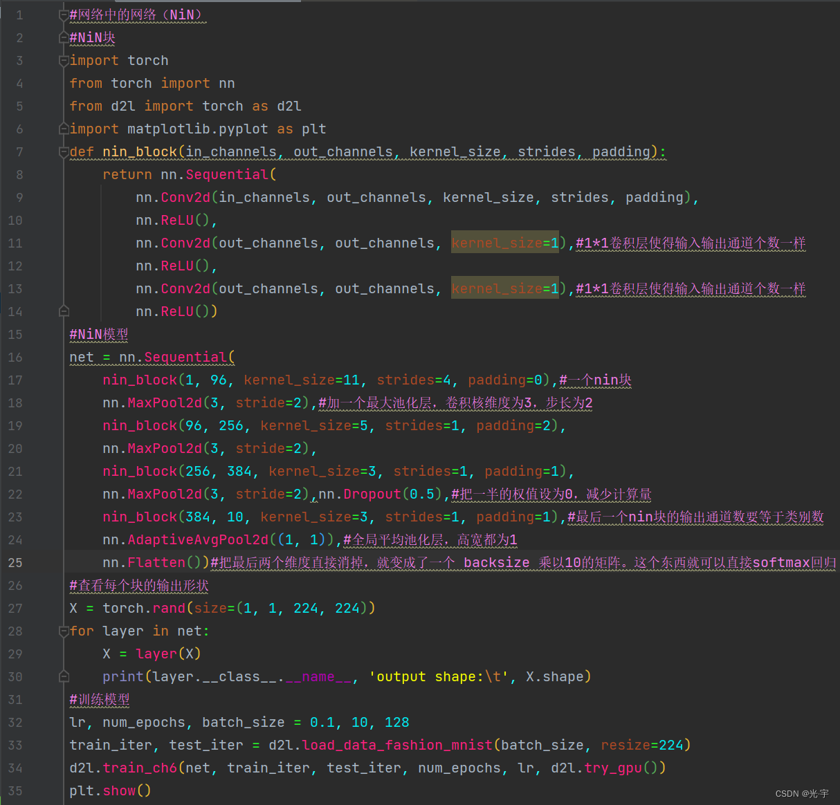Collapse the nin_block function via gutter arrow
Image resolution: width=840 pixels, height=805 pixels.
(x=63, y=151)
